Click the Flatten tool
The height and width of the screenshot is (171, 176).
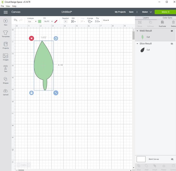pyautogui.click(x=164, y=167)
